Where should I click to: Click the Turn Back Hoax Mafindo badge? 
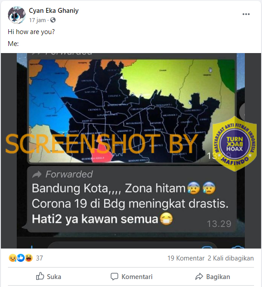pos(235,144)
